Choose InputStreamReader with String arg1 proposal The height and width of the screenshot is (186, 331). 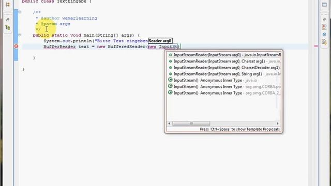click(x=224, y=74)
